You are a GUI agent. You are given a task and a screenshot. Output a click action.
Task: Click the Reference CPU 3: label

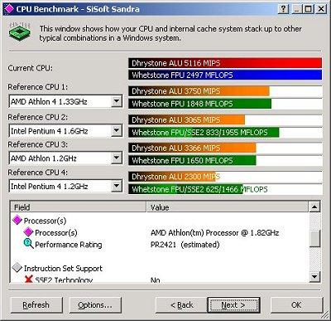click(x=37, y=144)
